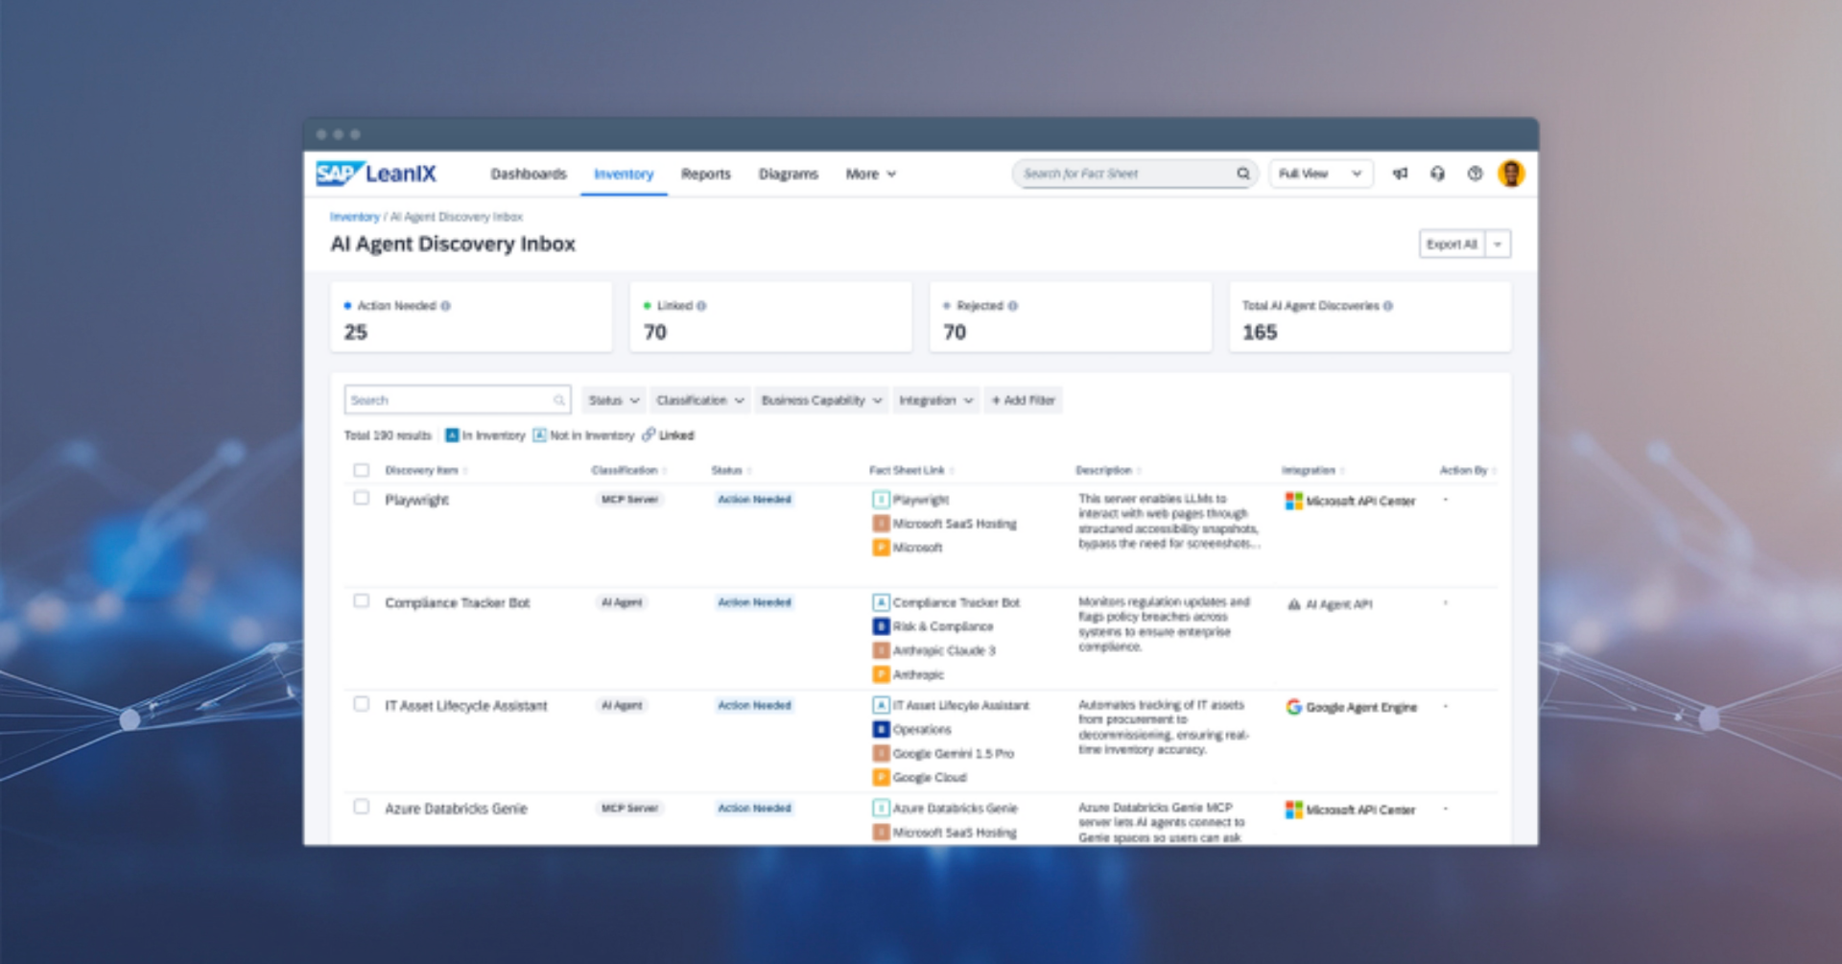Open the Full View dropdown
This screenshot has height=964, width=1842.
click(1320, 174)
